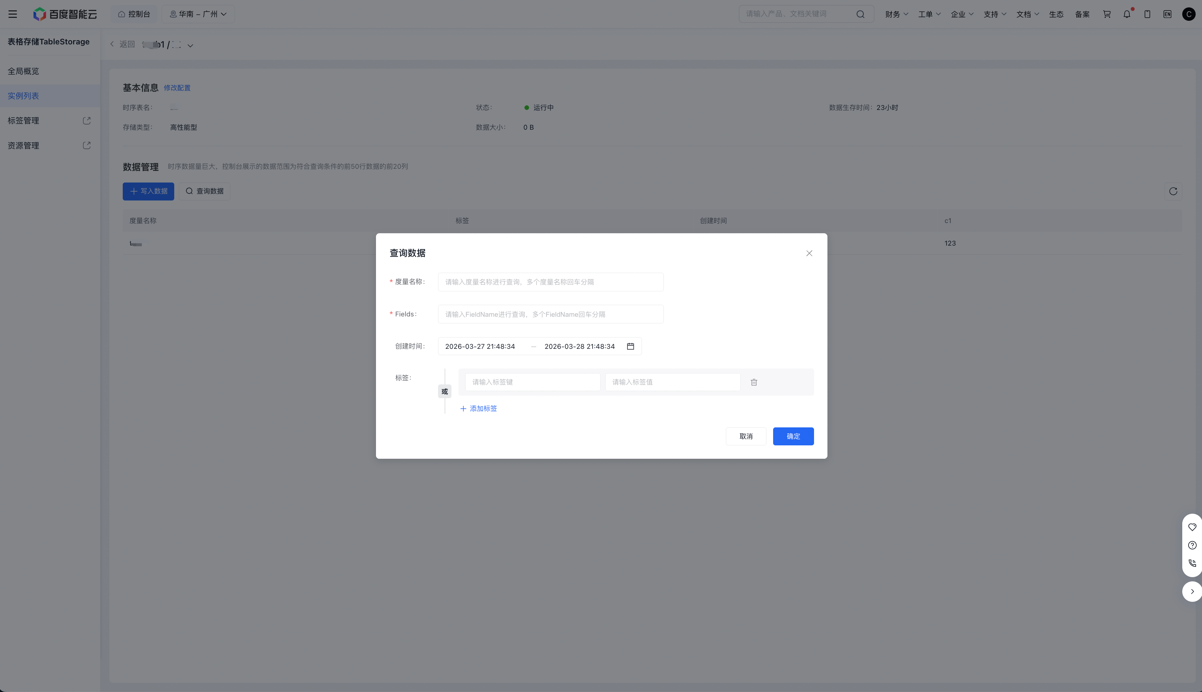Close the 查询数据 dialog
1202x692 pixels.
point(809,253)
